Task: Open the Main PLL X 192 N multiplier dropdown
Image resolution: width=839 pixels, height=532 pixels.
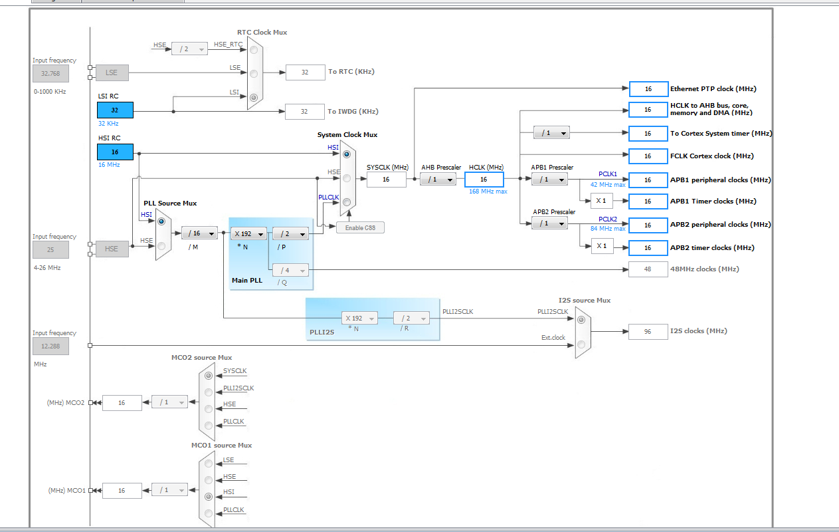Action: click(249, 233)
